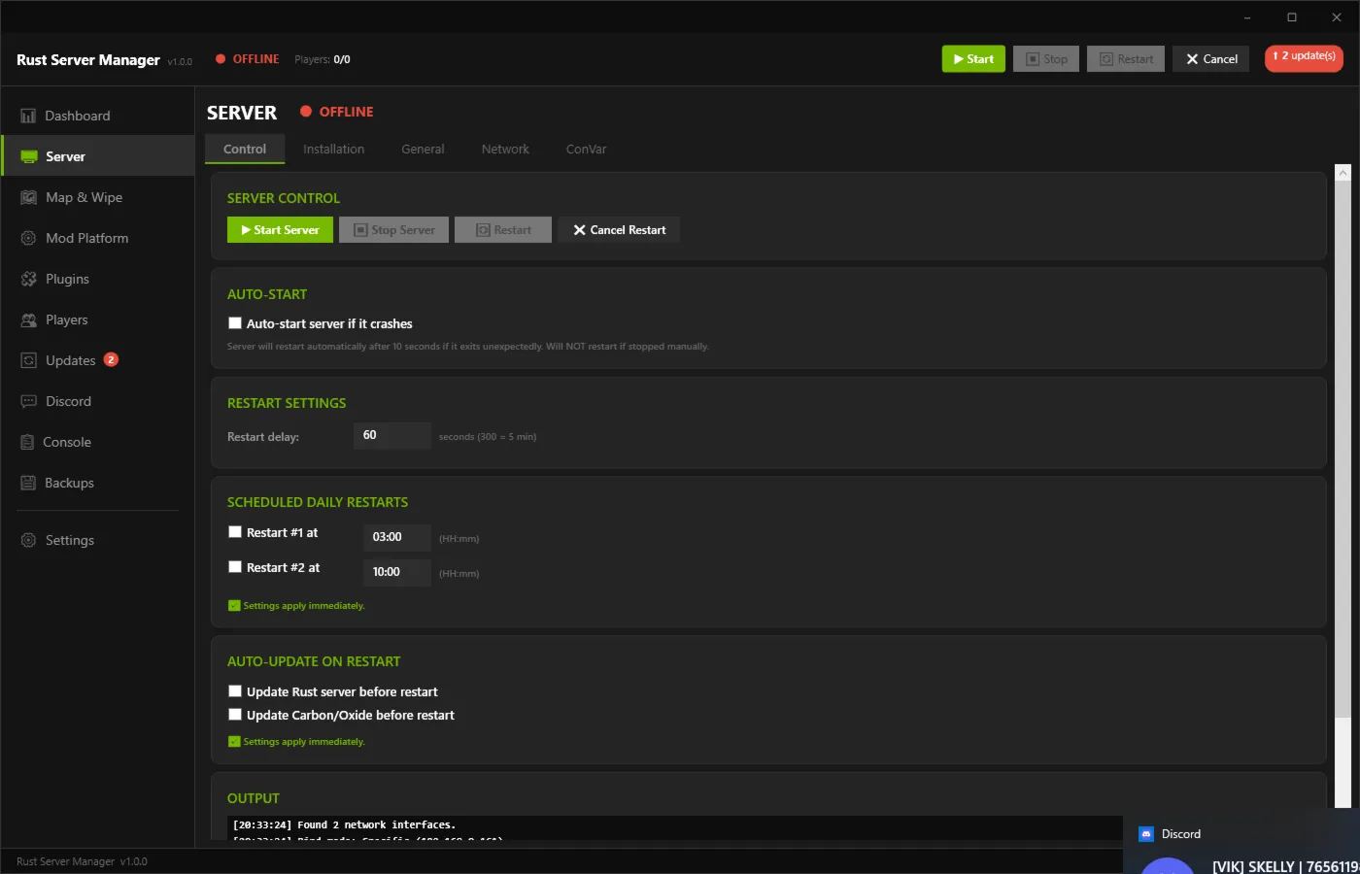The image size is (1360, 874).
Task: Click the red offline dot in header
Action: [221, 59]
